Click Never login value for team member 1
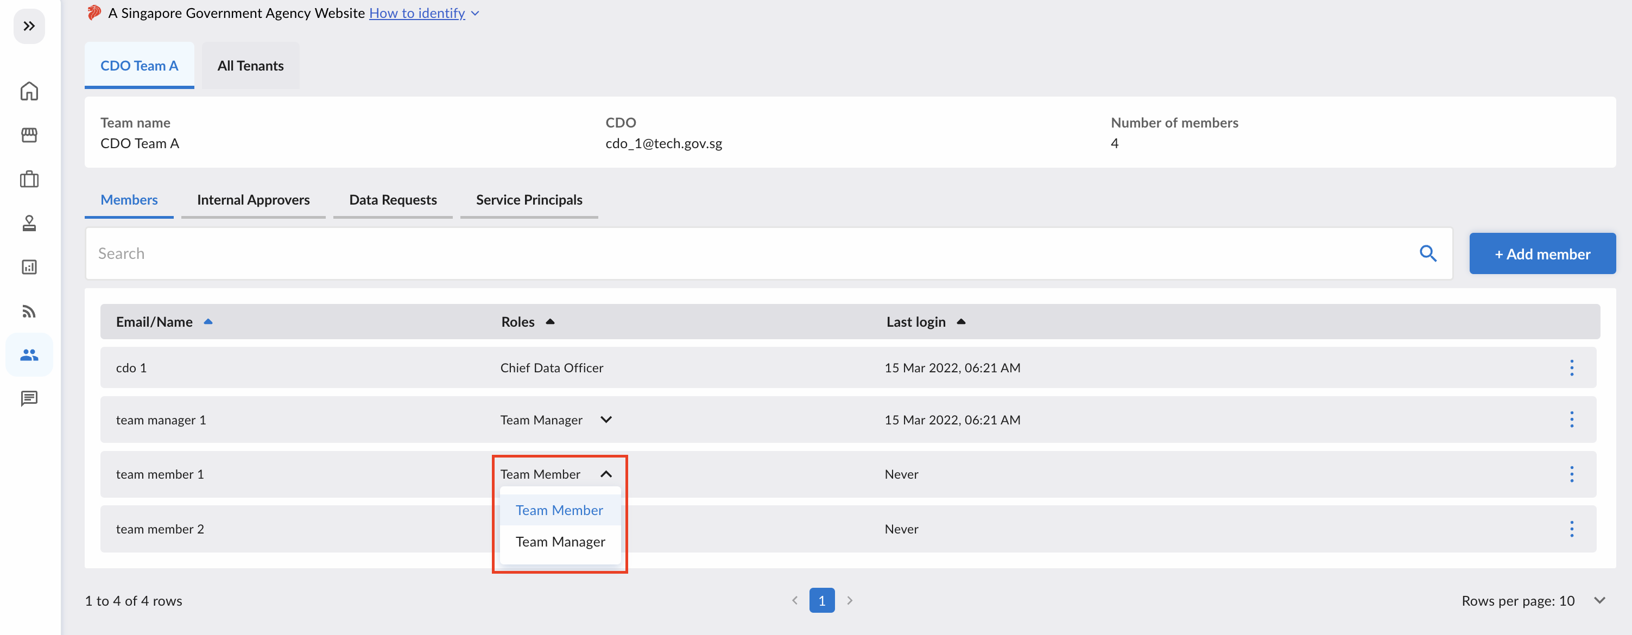 [x=902, y=474]
